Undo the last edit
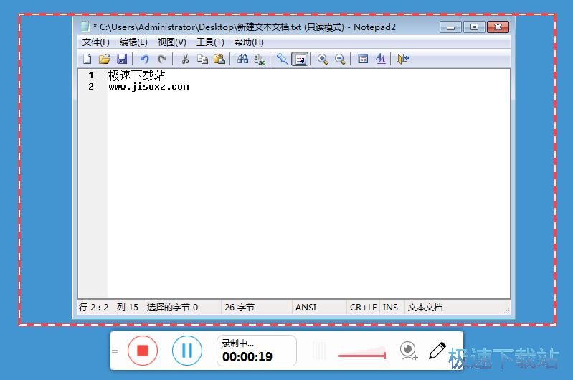573x380 pixels. pyautogui.click(x=145, y=59)
